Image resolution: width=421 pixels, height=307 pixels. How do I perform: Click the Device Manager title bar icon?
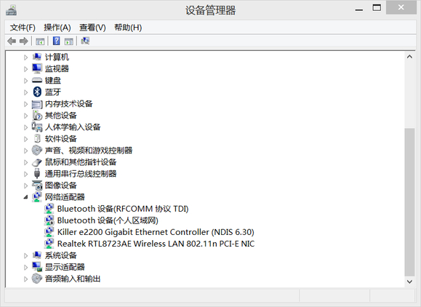(12, 10)
